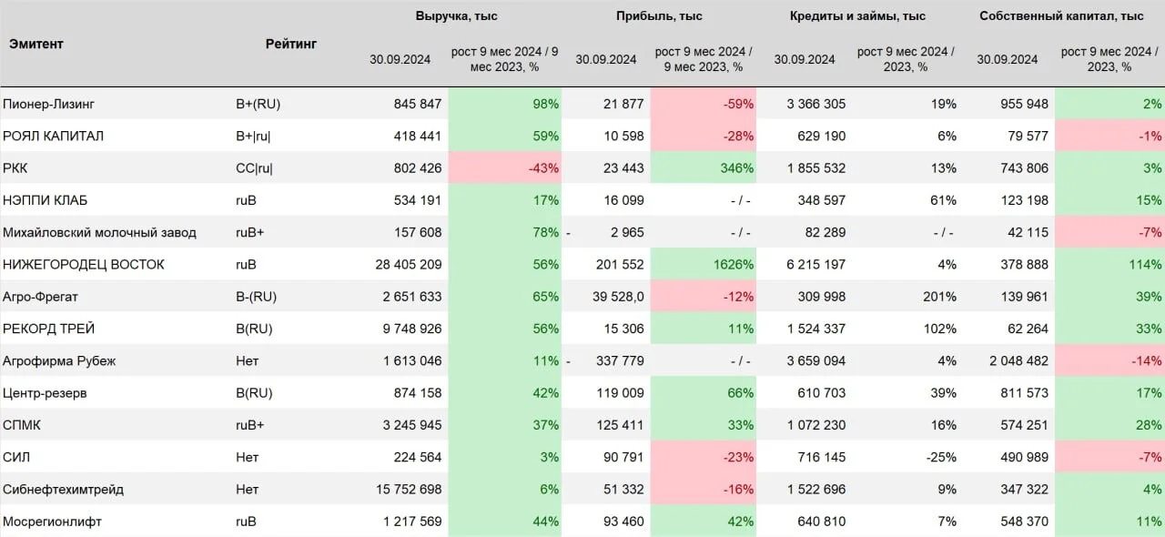Click the Эмитент column header
The height and width of the screenshot is (537, 1165).
pos(36,44)
